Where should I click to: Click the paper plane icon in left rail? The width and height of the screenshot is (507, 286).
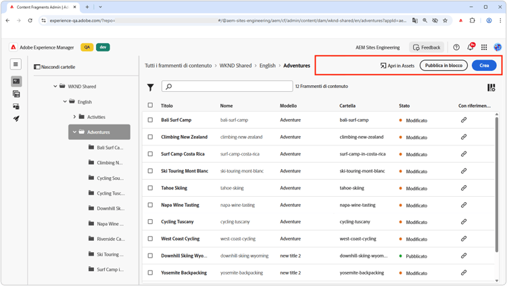click(16, 119)
